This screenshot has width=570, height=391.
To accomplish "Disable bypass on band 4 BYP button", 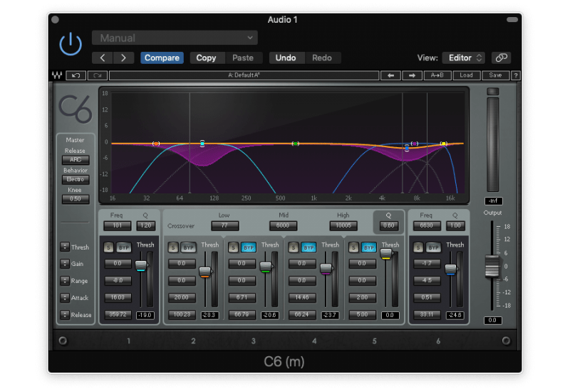I will point(309,247).
